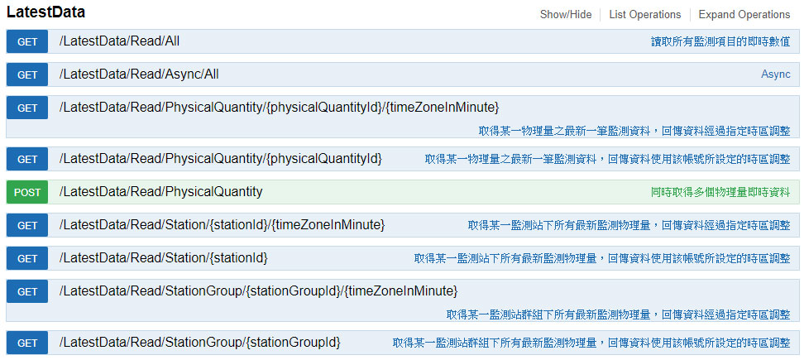The width and height of the screenshot is (804, 360).
Task: Expand POST /LatestData/Read/PhysicalQuantity endpoint
Action: pyautogui.click(x=160, y=192)
